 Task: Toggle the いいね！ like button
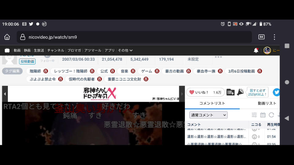pyautogui.click(x=205, y=92)
